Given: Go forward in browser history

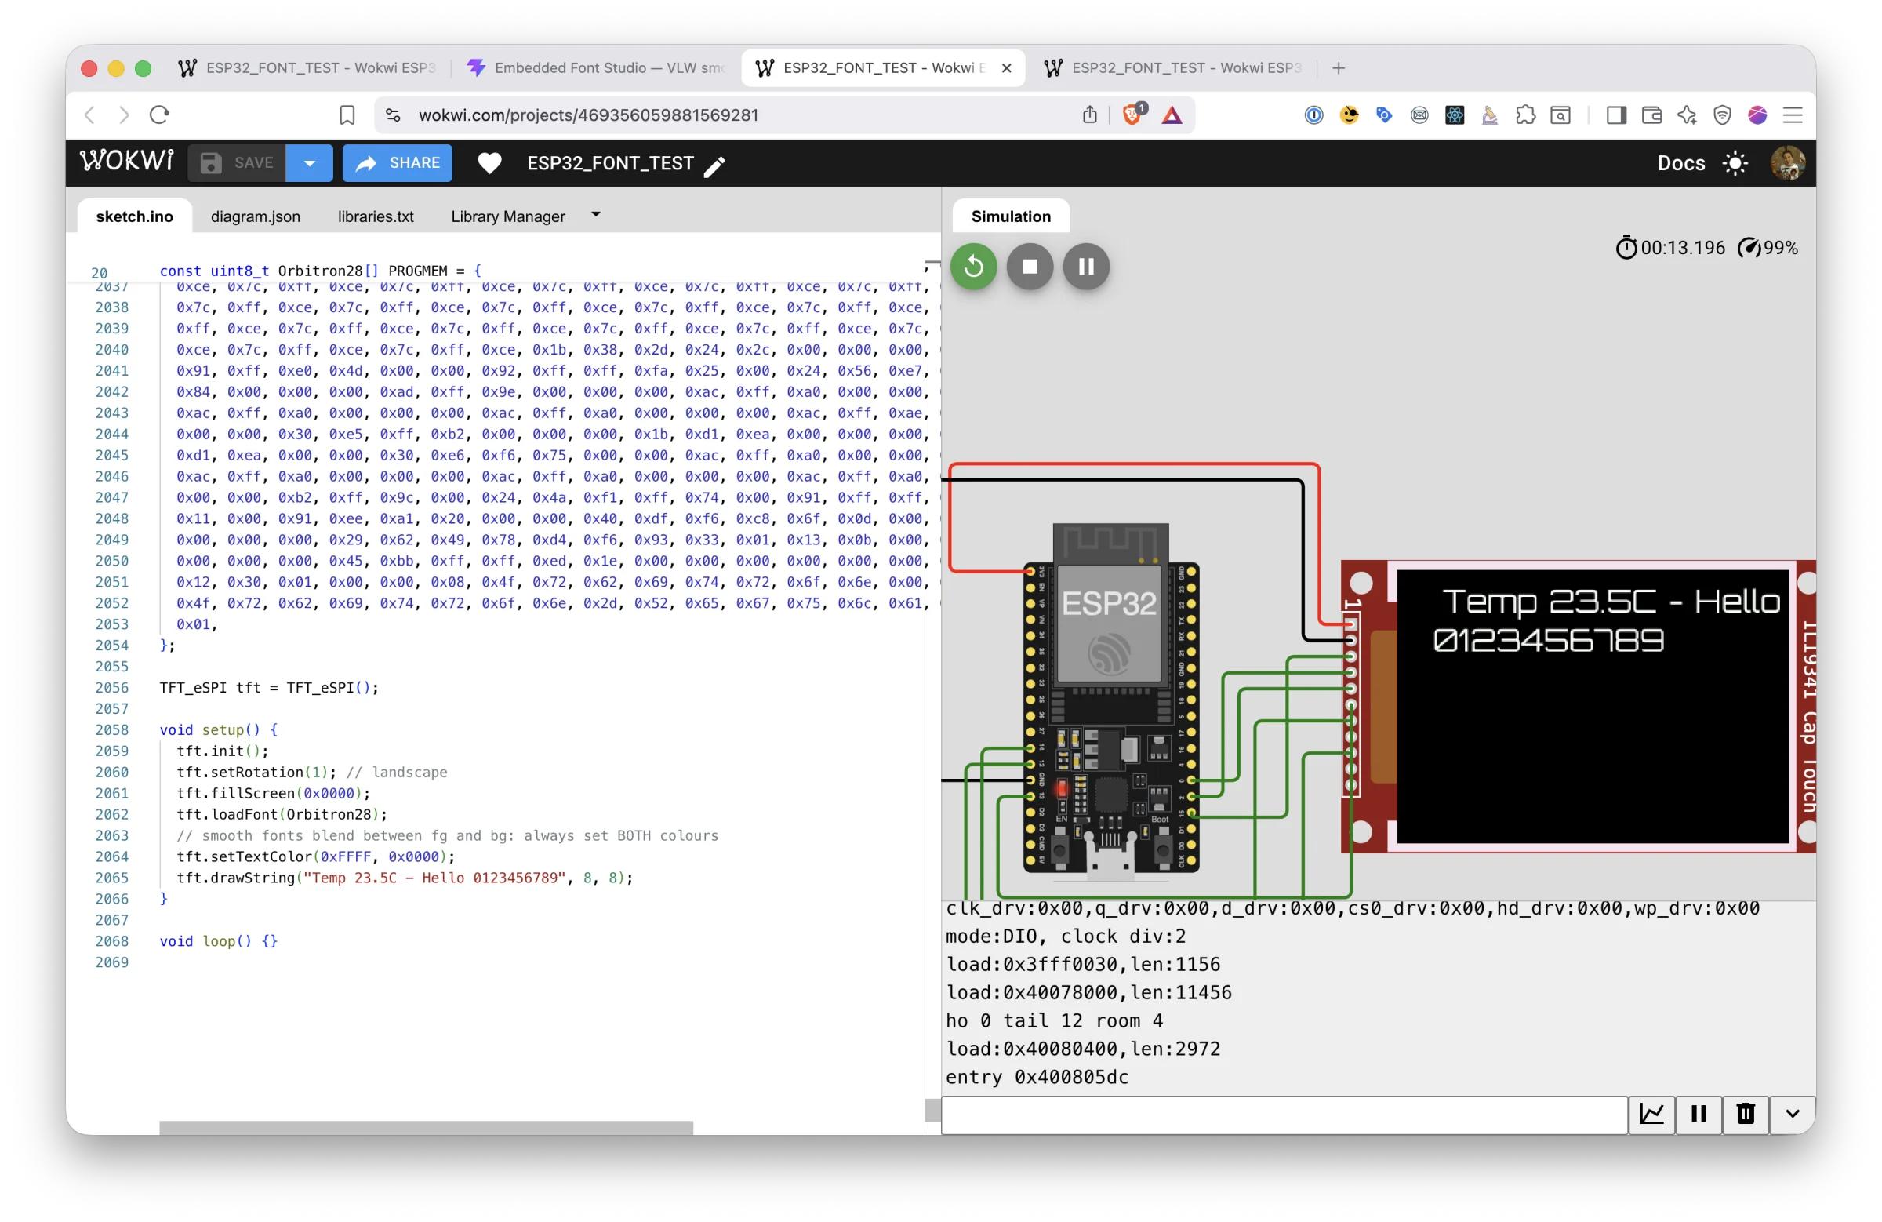Looking at the screenshot, I should pos(124,115).
